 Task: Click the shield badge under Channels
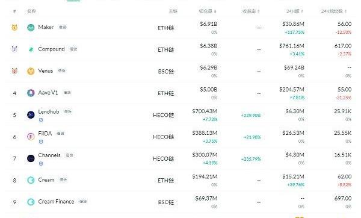41,164
